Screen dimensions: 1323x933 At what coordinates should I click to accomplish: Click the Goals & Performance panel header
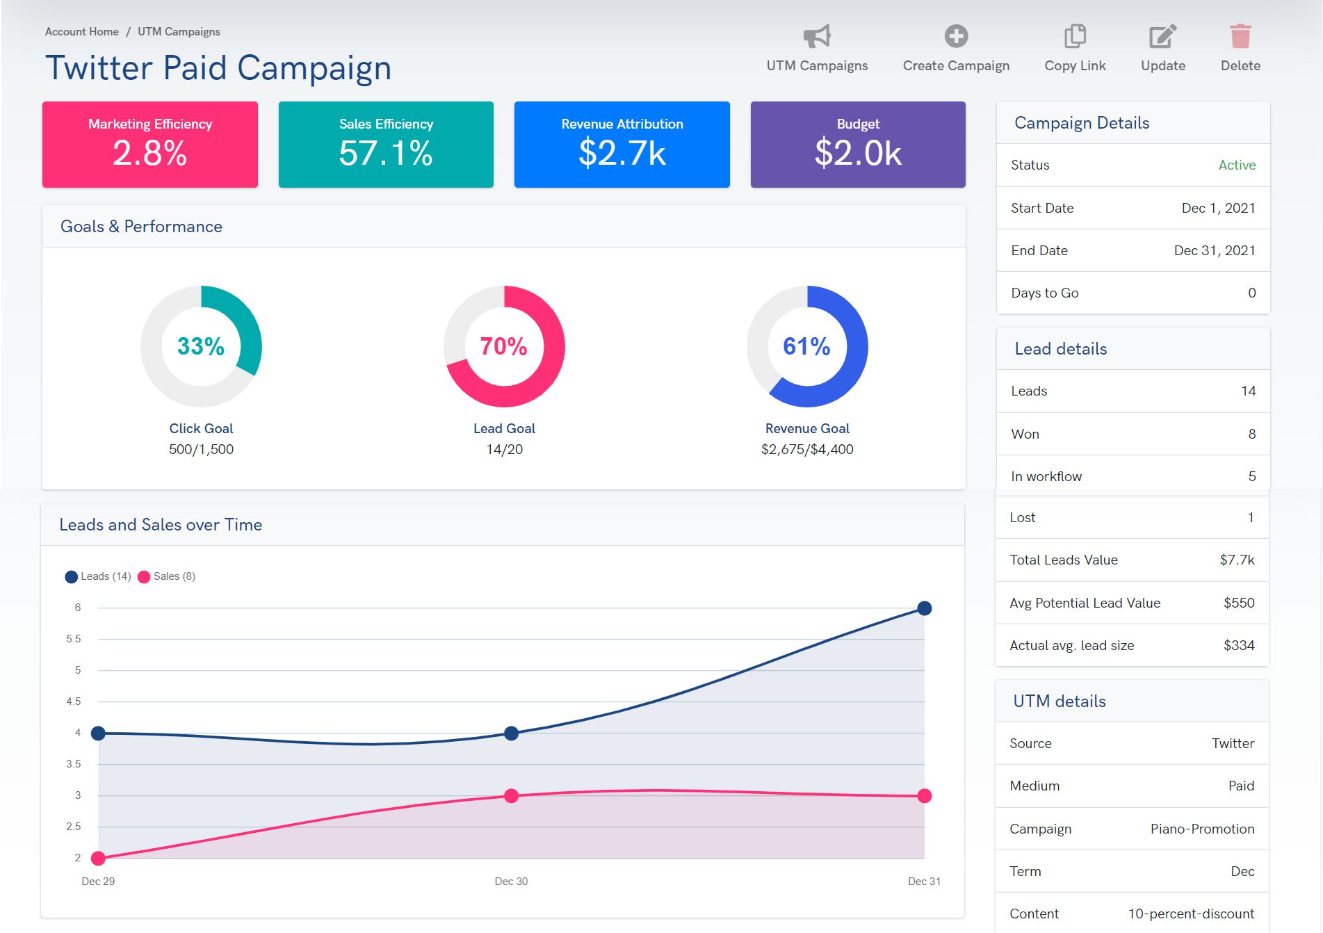click(504, 227)
